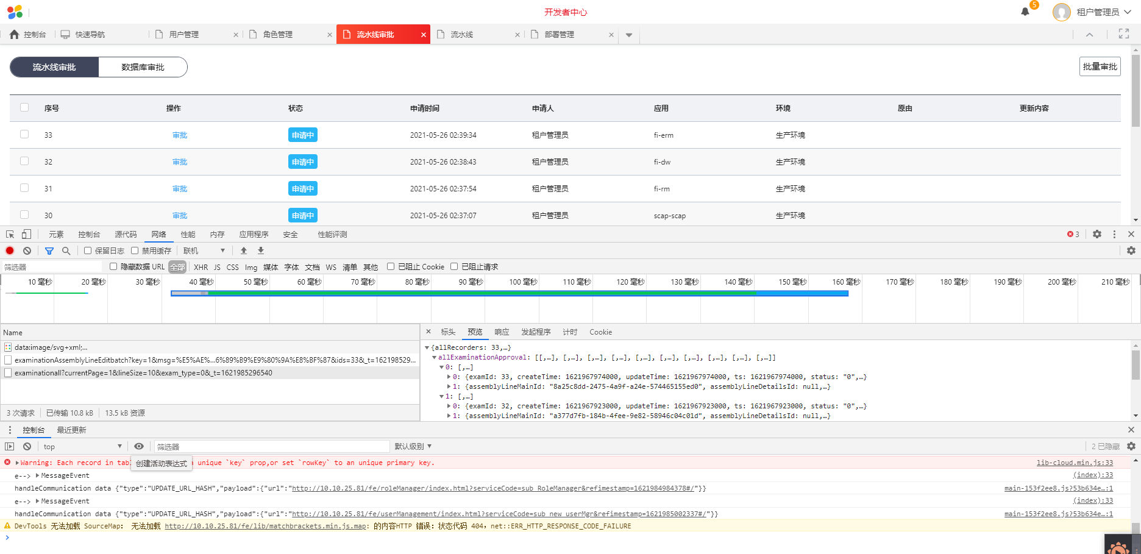Image resolution: width=1141 pixels, height=554 pixels.
Task: Close the request detail pane
Action: click(428, 332)
